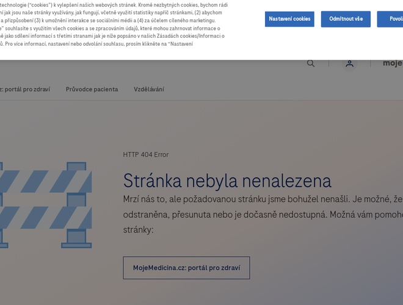Click the HTTP 404 Error label
This screenshot has height=305, width=403.
coord(146,155)
